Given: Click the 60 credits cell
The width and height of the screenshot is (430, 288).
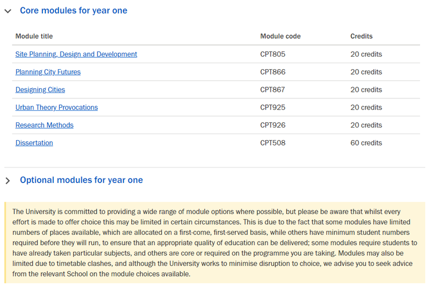Looking at the screenshot, I should tap(366, 143).
